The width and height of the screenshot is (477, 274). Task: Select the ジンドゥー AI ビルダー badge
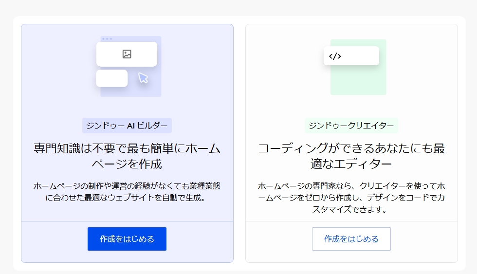pyautogui.click(x=127, y=126)
